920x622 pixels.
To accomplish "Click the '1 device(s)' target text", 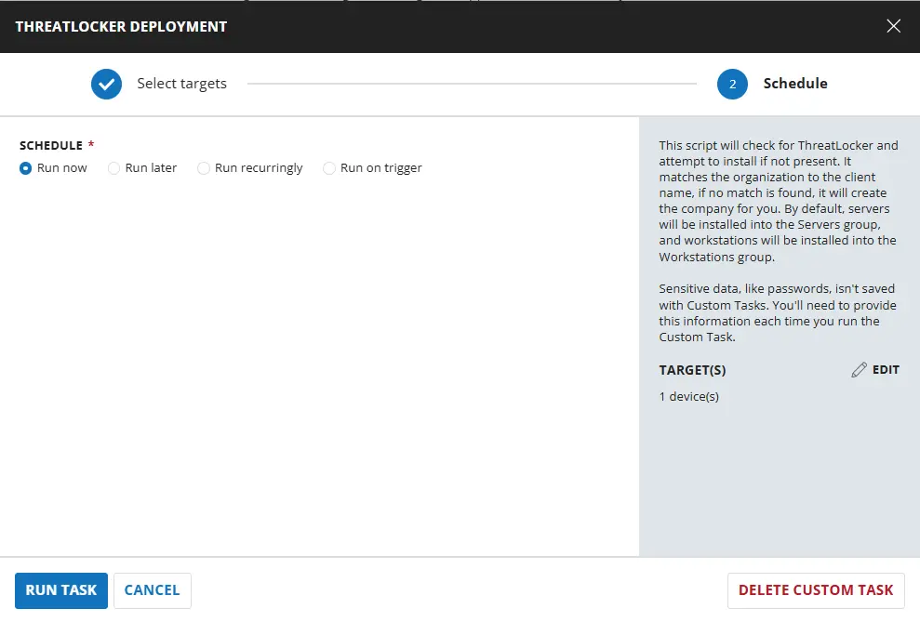I will (688, 397).
